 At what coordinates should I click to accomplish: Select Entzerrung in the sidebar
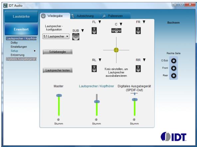(x=17, y=55)
